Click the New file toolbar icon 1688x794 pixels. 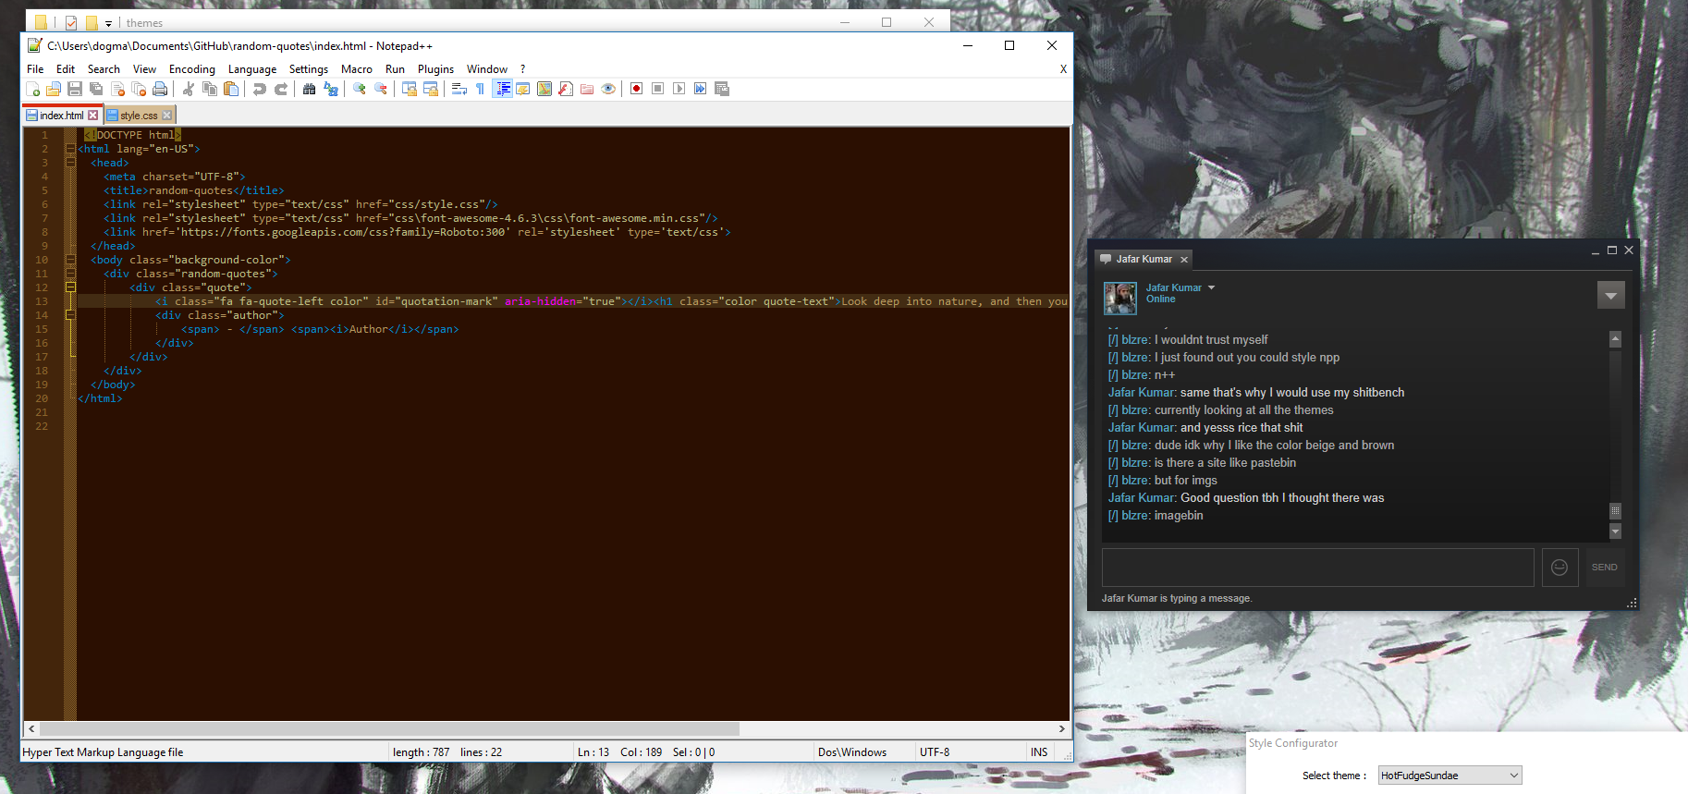33,89
